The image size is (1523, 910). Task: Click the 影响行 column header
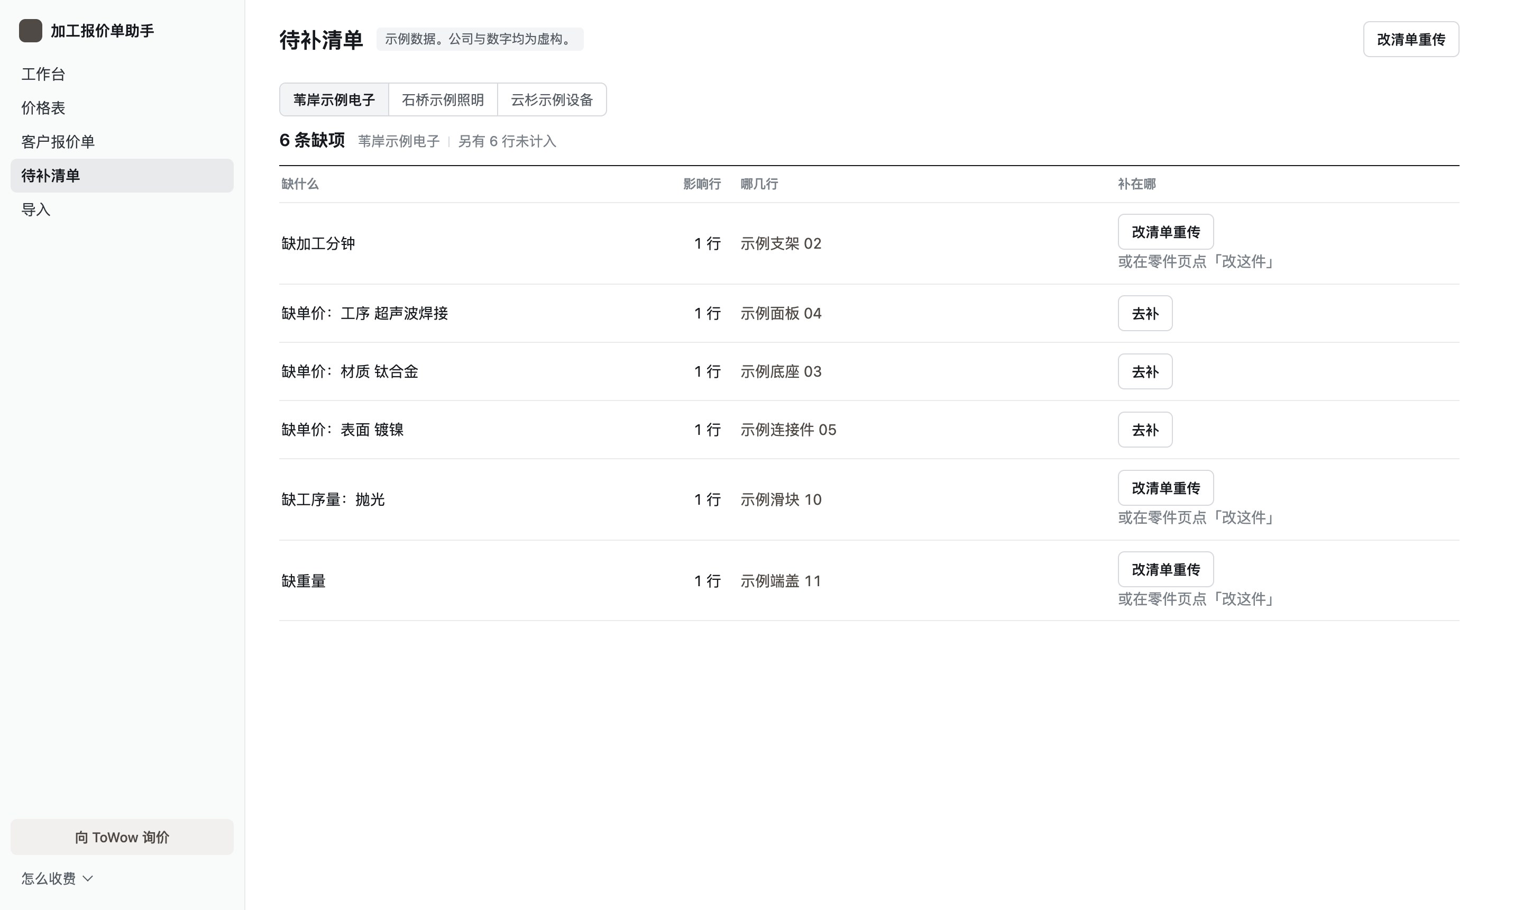702,184
